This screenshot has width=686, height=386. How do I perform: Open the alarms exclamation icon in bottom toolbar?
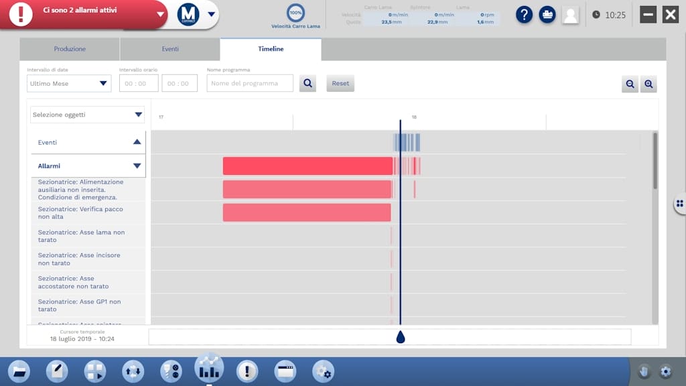pos(247,371)
